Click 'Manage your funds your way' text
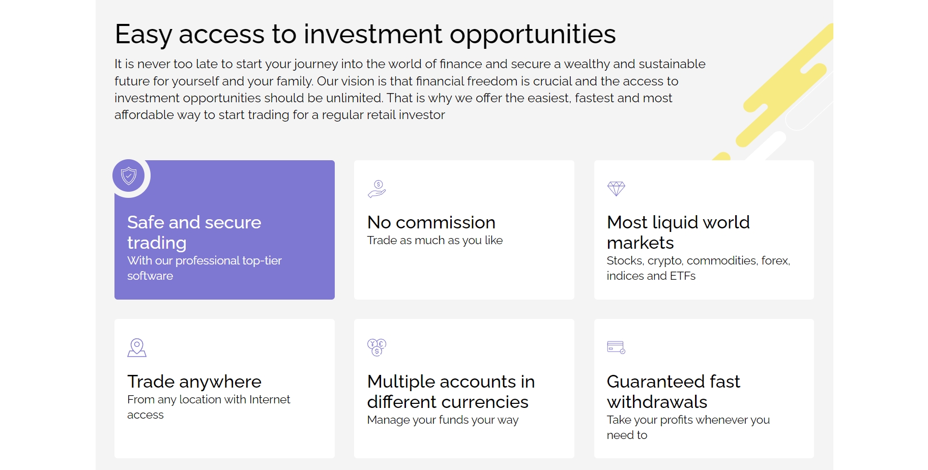Viewport: 928px width, 470px height. point(443,420)
